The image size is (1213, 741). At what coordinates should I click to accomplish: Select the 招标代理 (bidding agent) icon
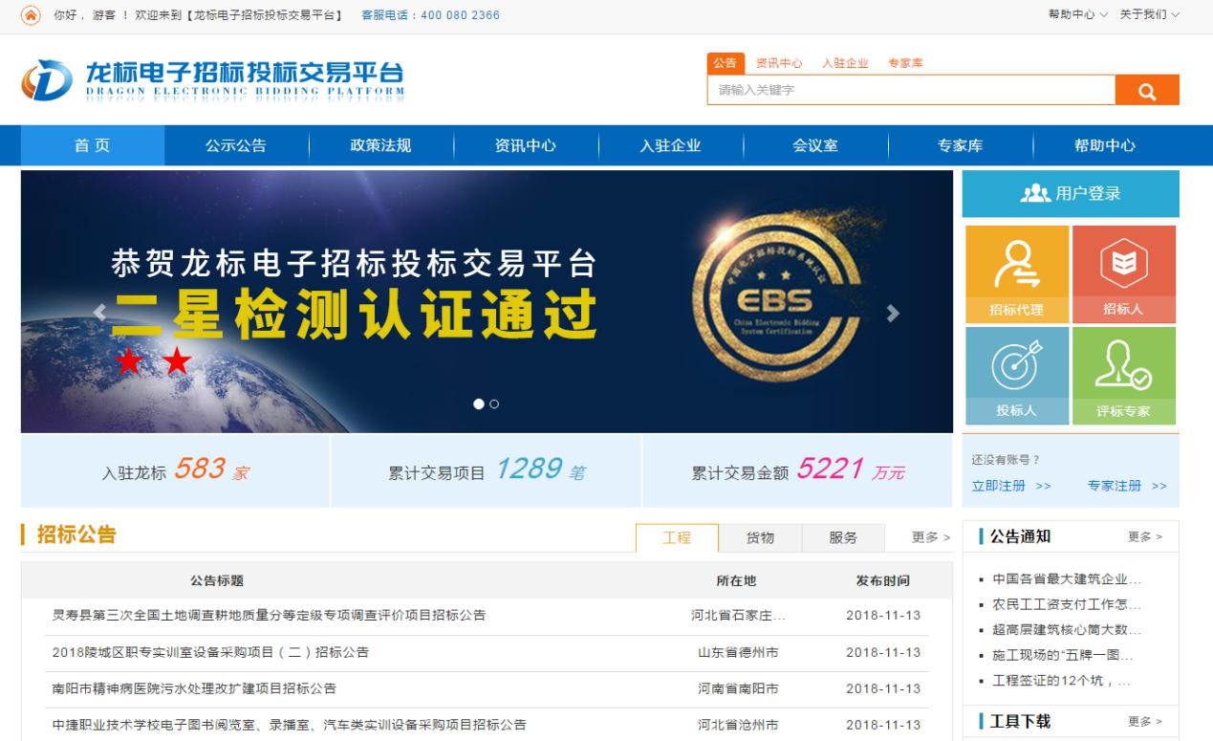pos(1016,272)
